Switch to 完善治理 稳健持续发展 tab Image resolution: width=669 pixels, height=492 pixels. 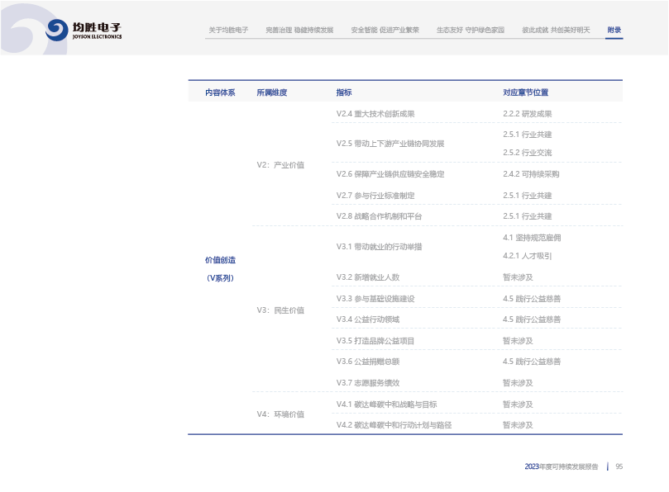299,30
